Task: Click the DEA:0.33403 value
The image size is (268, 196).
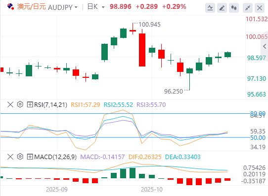Action: [x=183, y=157]
